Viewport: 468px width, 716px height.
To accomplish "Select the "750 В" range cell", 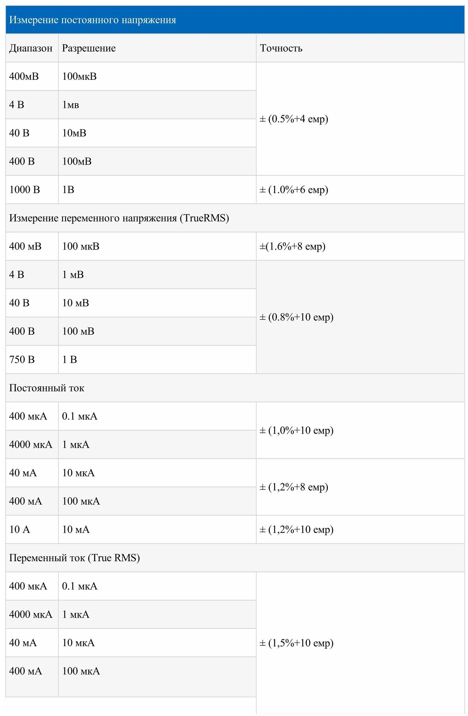I will point(22,359).
